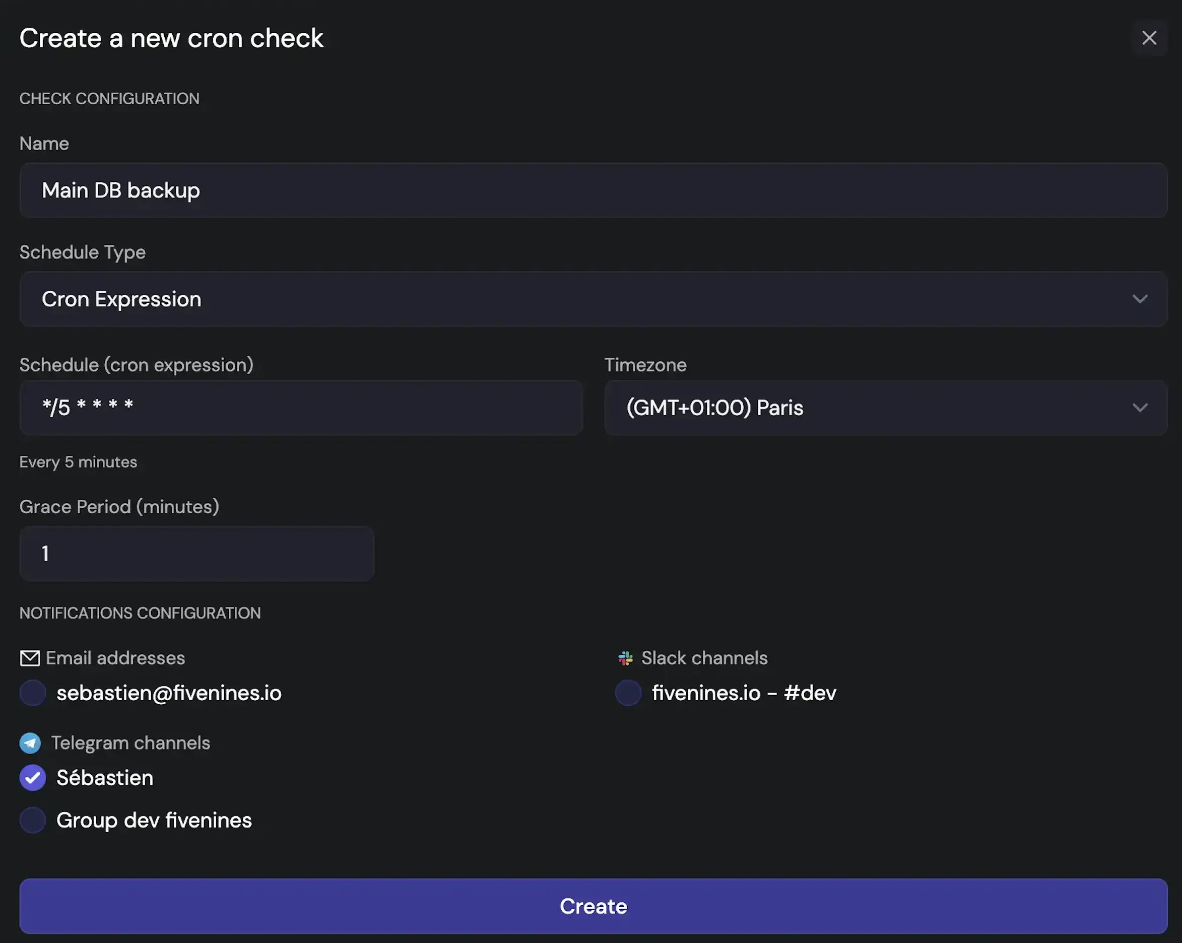Click the Group dev fivenines label
1182x943 pixels.
coord(154,820)
